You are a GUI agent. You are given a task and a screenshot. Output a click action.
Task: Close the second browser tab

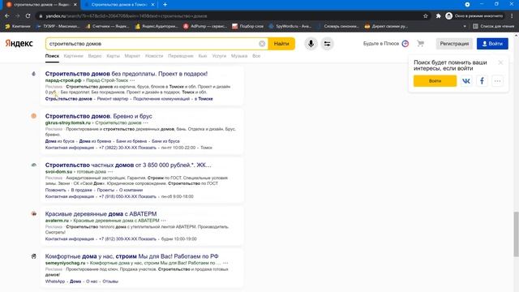pyautogui.click(x=152, y=5)
